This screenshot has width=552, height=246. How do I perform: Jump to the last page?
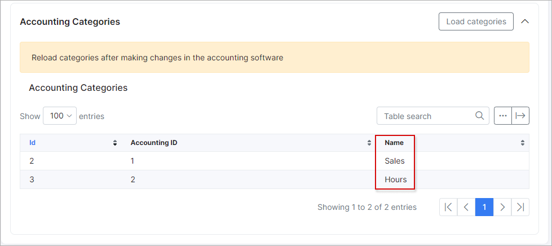pos(520,207)
